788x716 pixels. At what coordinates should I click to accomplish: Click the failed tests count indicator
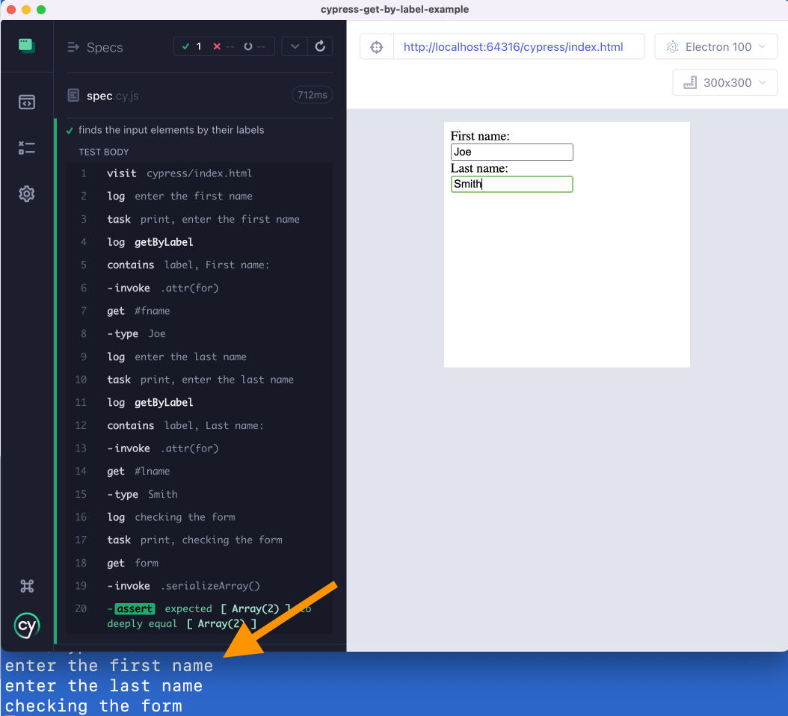click(x=224, y=47)
